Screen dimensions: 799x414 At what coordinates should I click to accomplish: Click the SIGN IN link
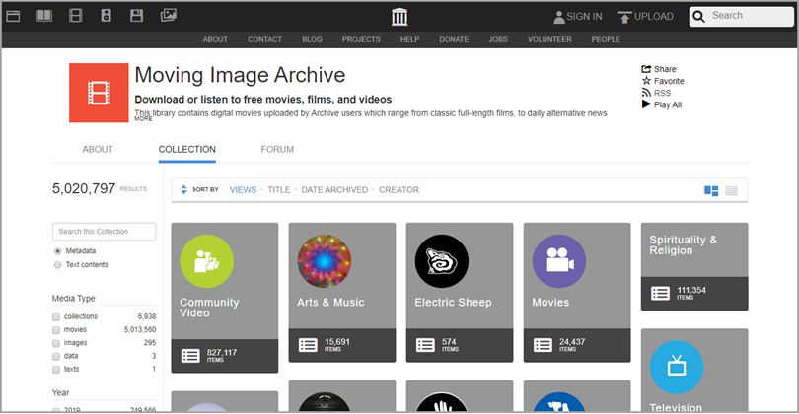click(x=584, y=17)
